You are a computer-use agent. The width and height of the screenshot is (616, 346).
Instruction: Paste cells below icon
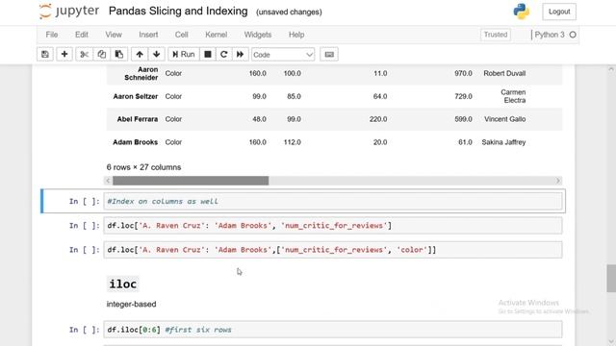119,55
